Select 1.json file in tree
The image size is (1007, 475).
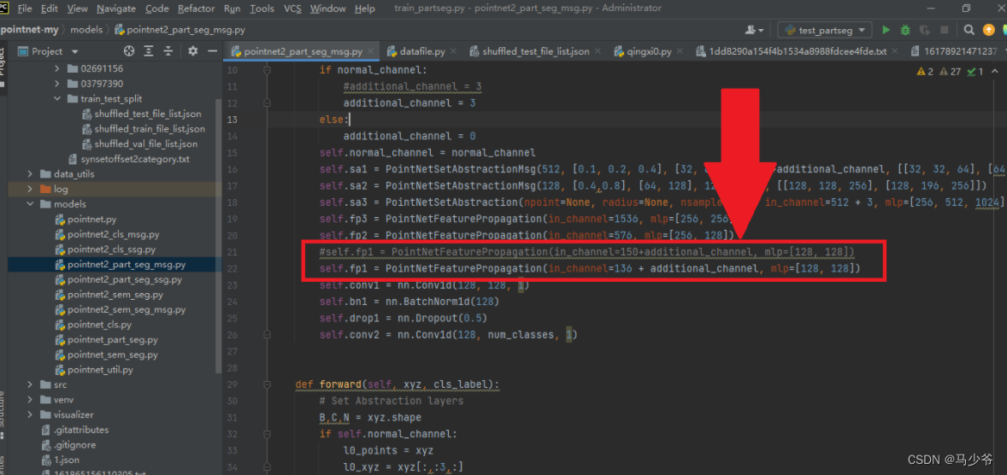pos(61,460)
